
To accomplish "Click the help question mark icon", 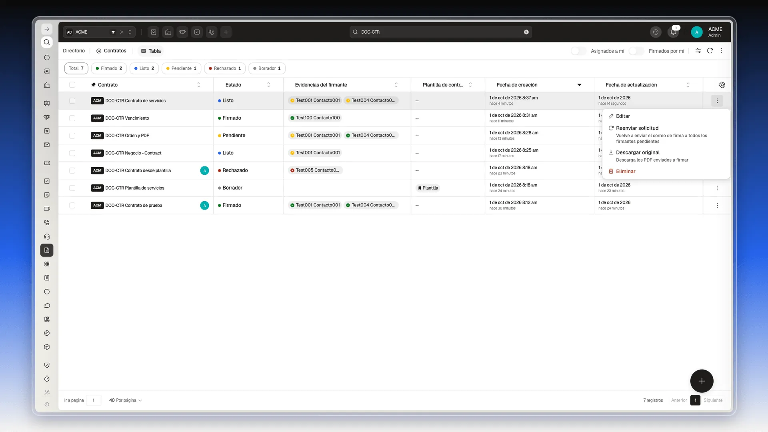I will point(656,32).
